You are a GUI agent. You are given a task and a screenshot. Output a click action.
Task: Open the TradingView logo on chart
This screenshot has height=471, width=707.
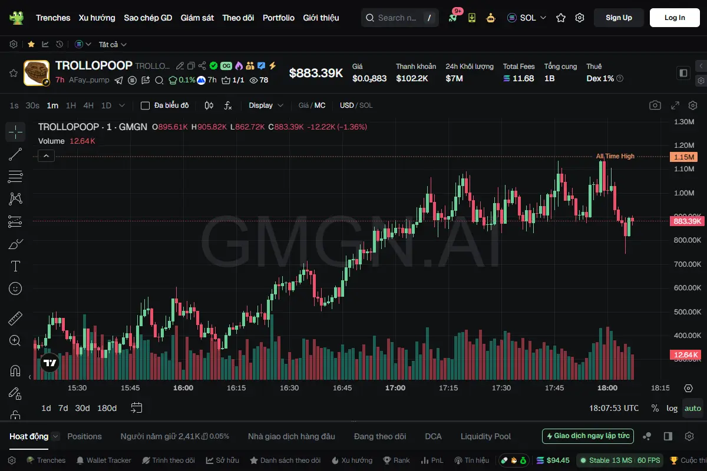50,363
